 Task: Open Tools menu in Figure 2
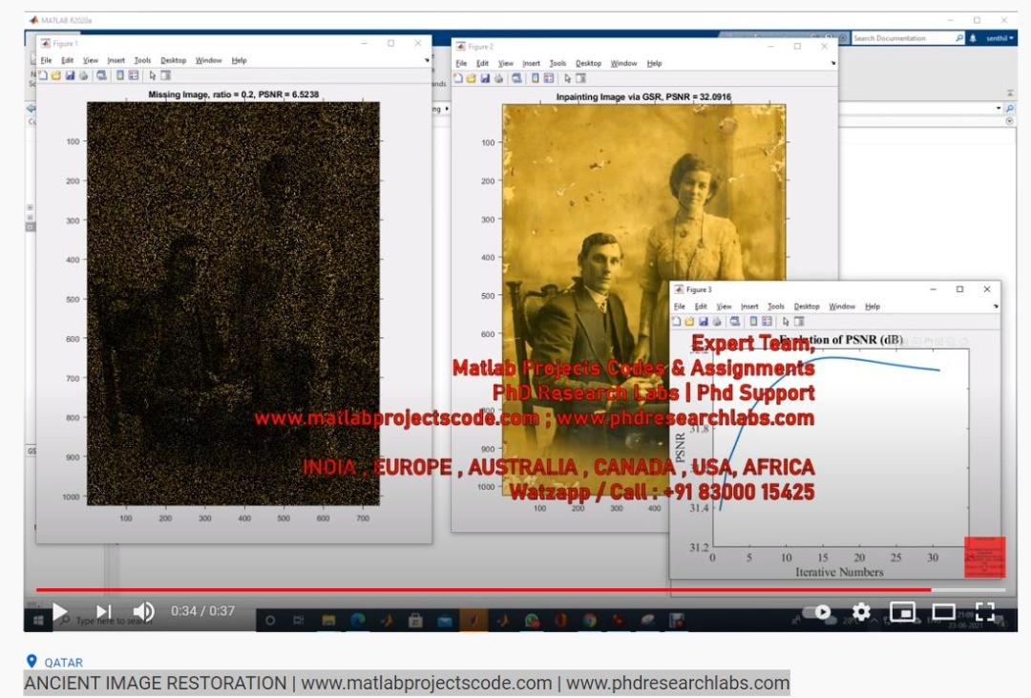(x=558, y=63)
